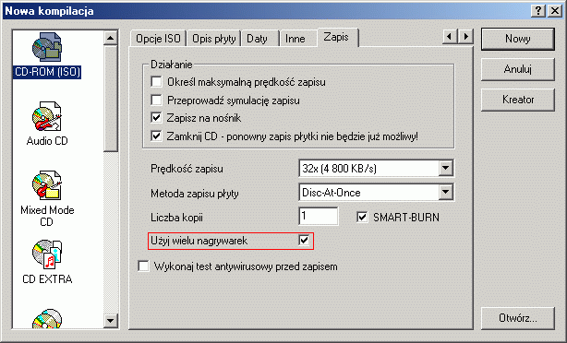The height and width of the screenshot is (343, 567).
Task: Open the 'Kreator' wizard button
Action: tap(517, 100)
